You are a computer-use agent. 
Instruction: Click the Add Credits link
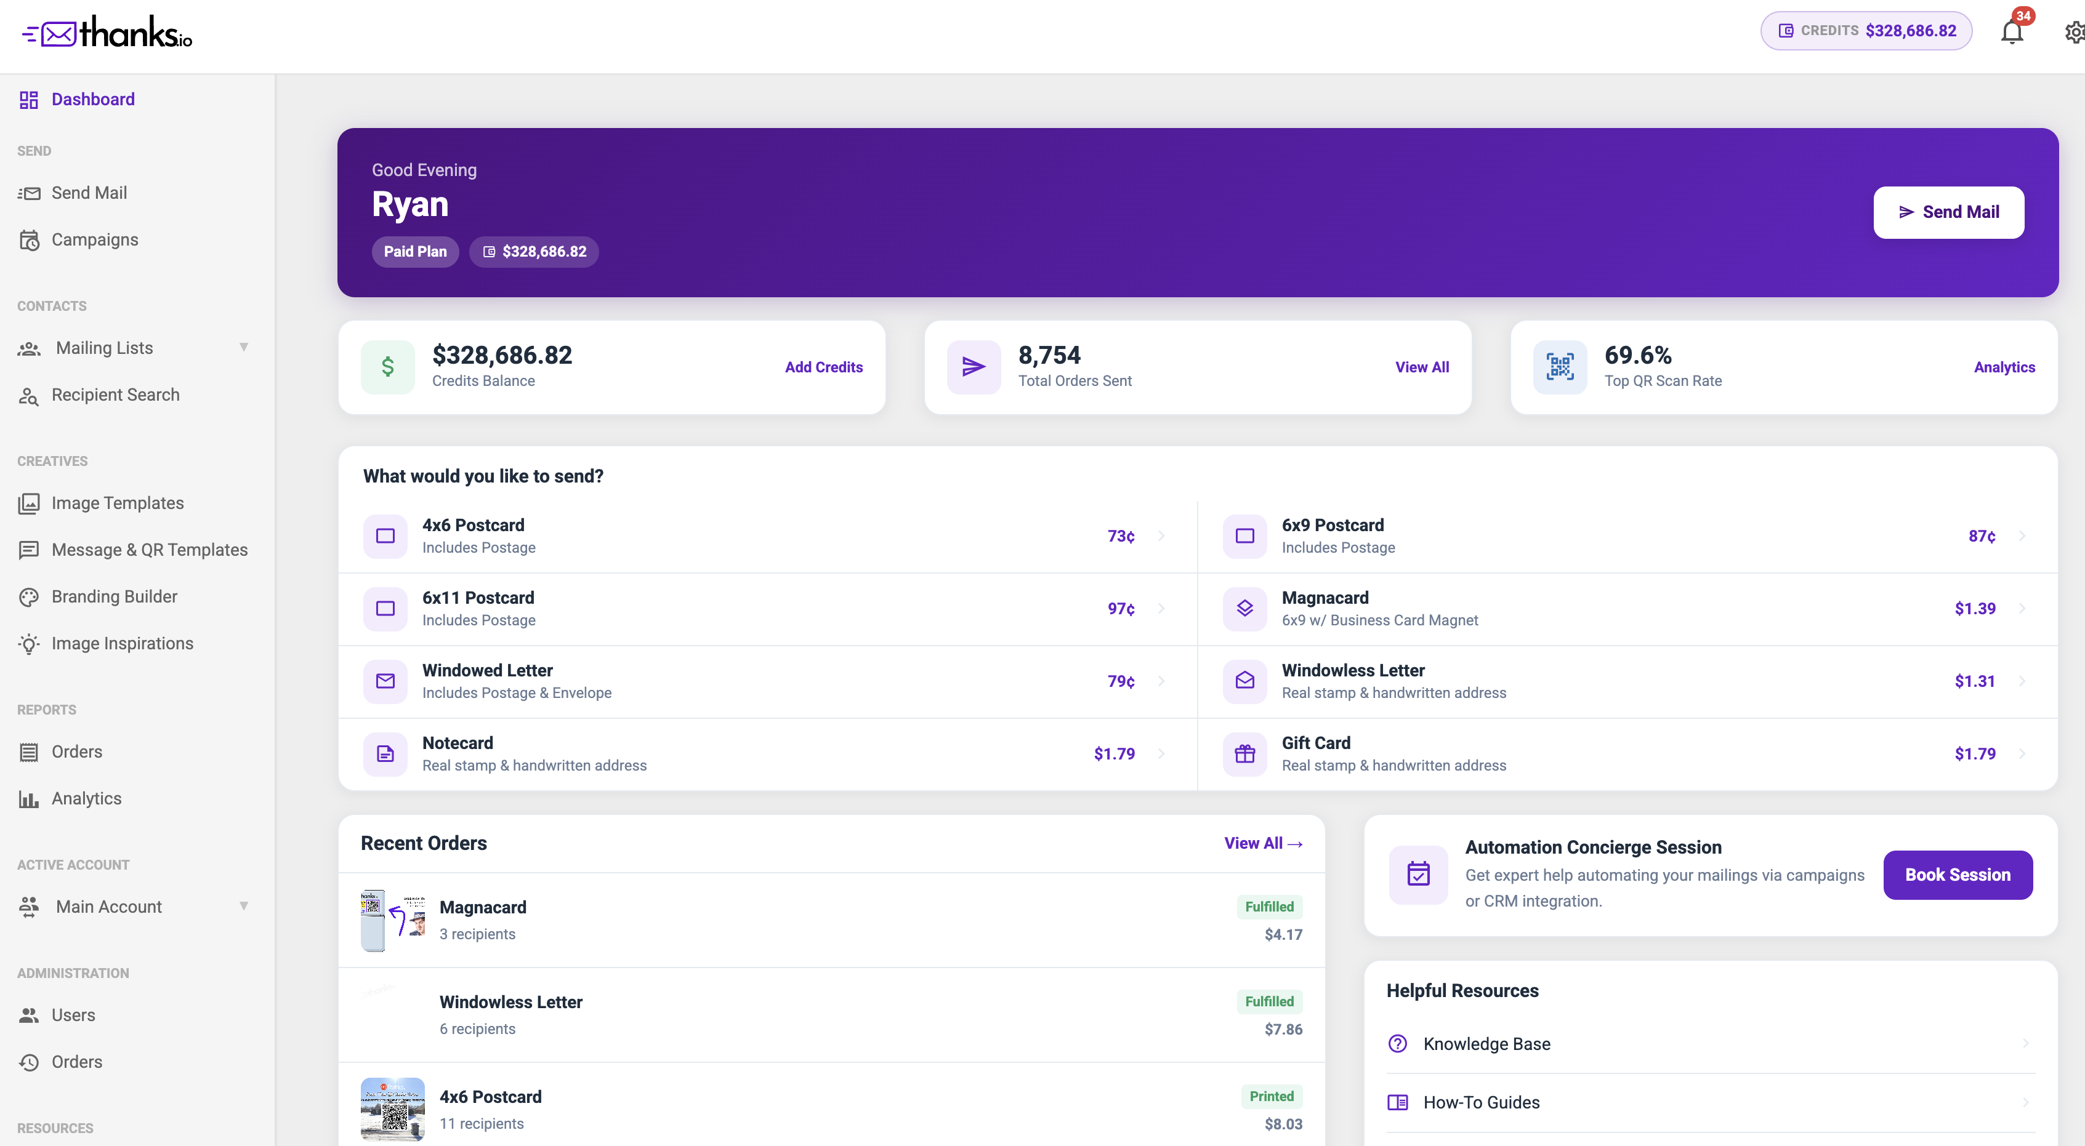[x=823, y=366]
